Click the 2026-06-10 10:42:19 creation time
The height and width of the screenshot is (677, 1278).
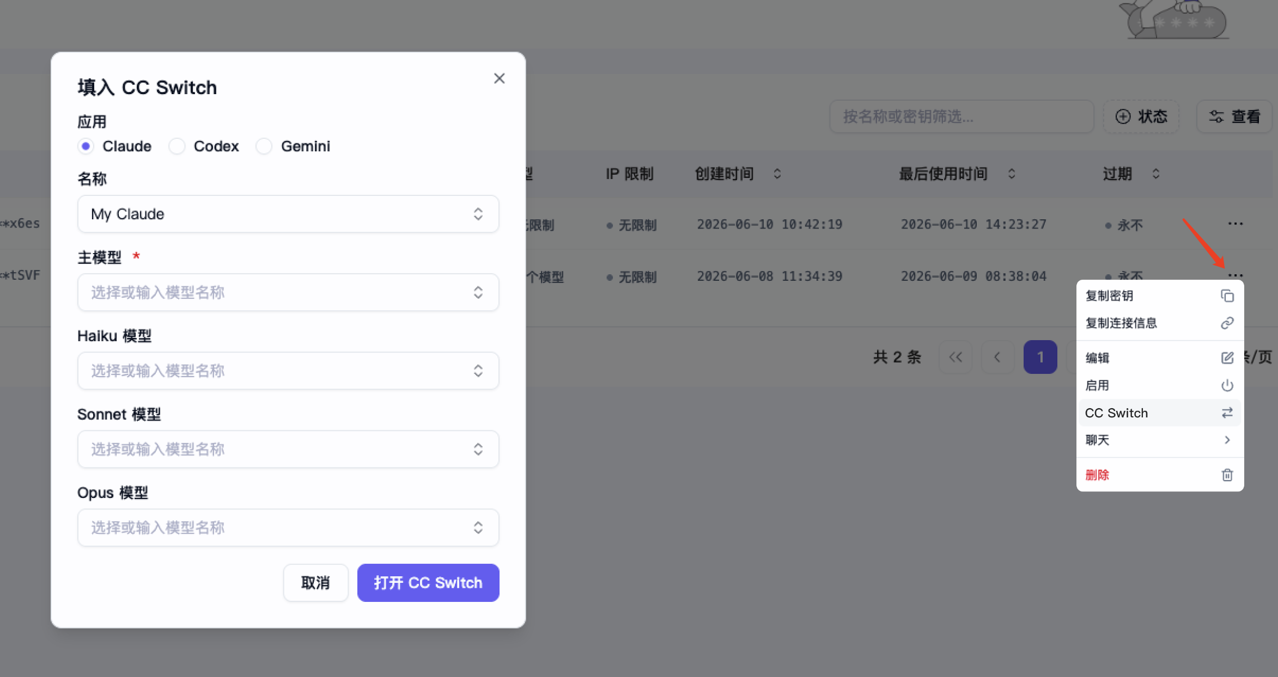tap(770, 224)
